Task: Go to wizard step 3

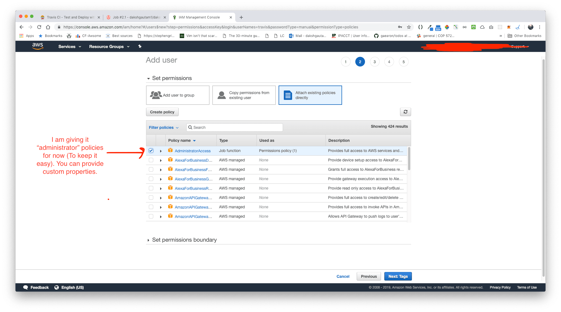Action: click(x=375, y=62)
